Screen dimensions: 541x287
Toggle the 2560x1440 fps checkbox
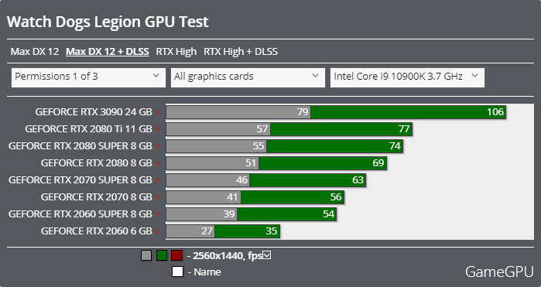[267, 255]
